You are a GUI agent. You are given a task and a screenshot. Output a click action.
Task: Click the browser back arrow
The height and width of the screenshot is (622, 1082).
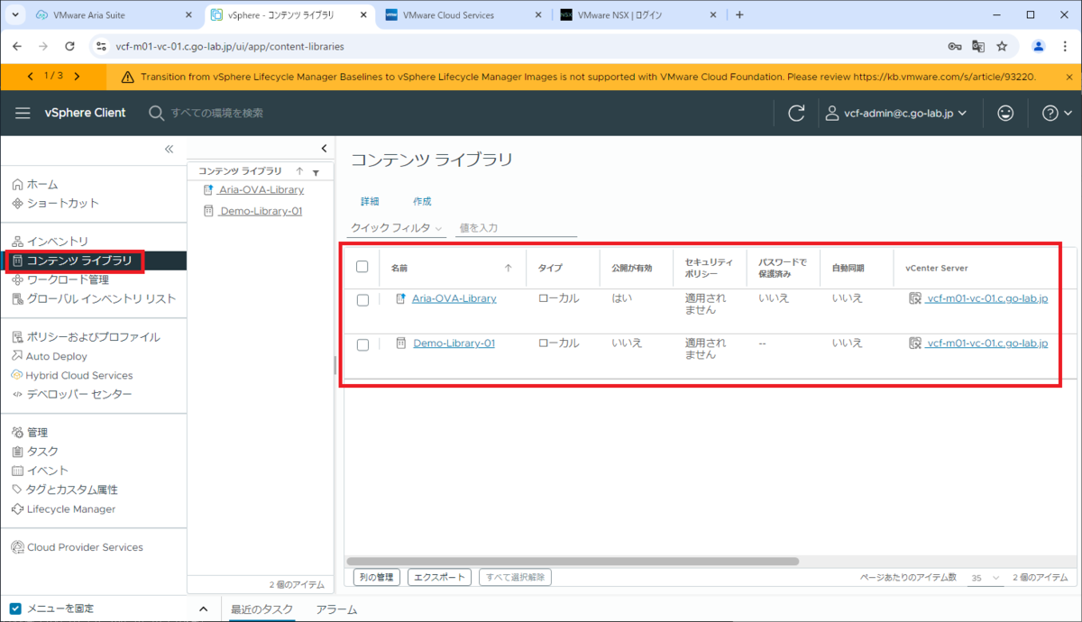(17, 46)
